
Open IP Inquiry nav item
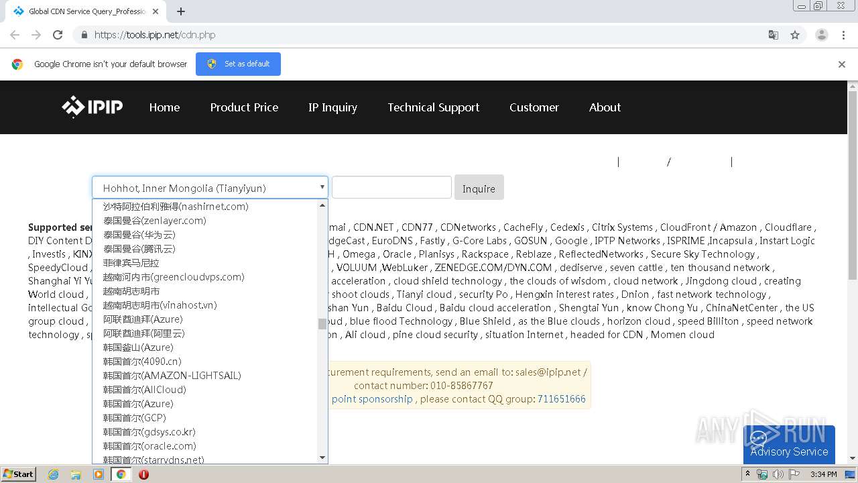pos(332,107)
